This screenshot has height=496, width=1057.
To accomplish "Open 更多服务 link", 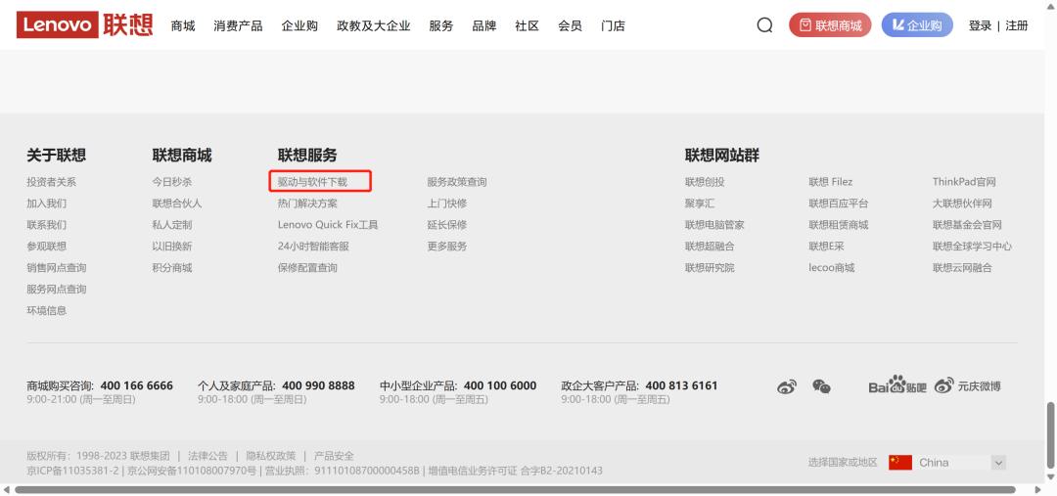I will point(447,247).
